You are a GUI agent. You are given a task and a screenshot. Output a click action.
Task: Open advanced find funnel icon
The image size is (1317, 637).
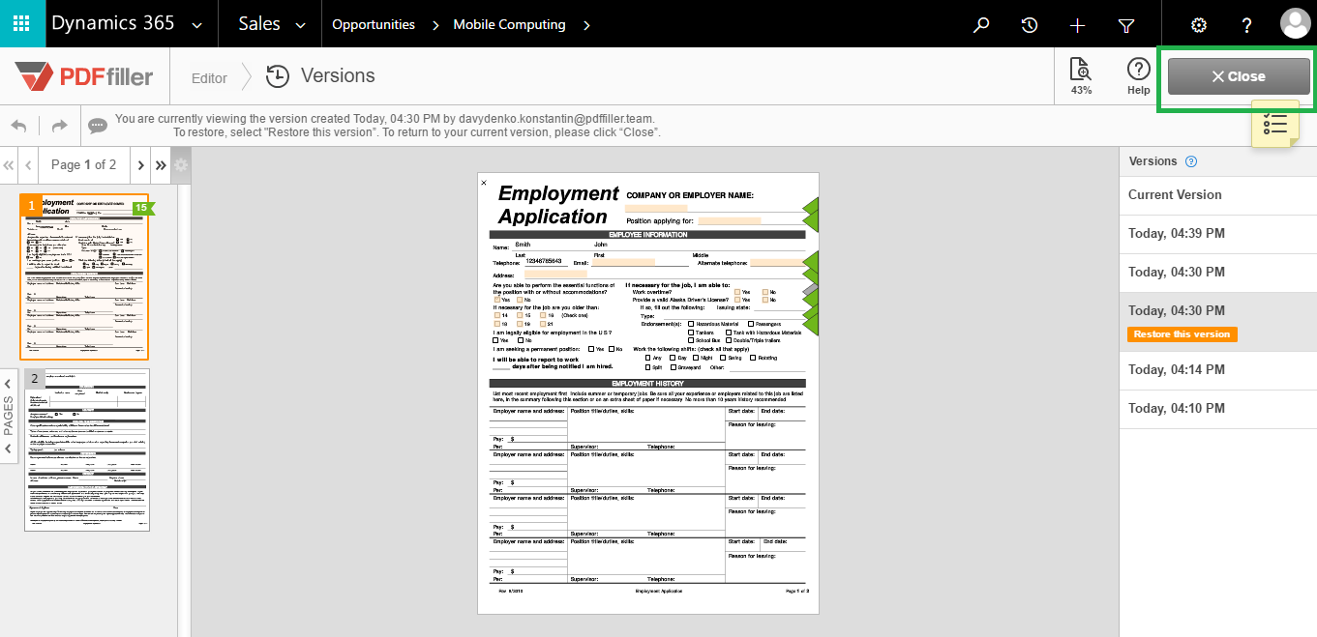click(1126, 25)
